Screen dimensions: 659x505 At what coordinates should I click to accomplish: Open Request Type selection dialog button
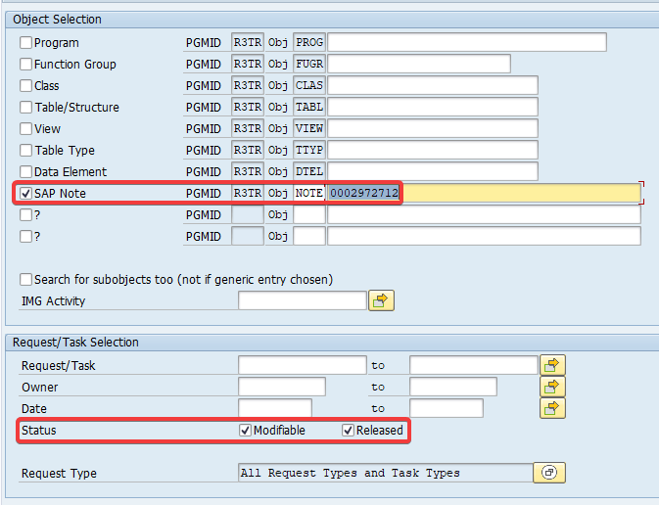(x=549, y=473)
